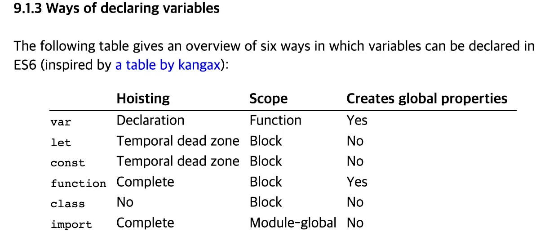Viewport: 558px width, 250px height.
Task: Click "Complete" in the import row
Action: click(x=145, y=223)
